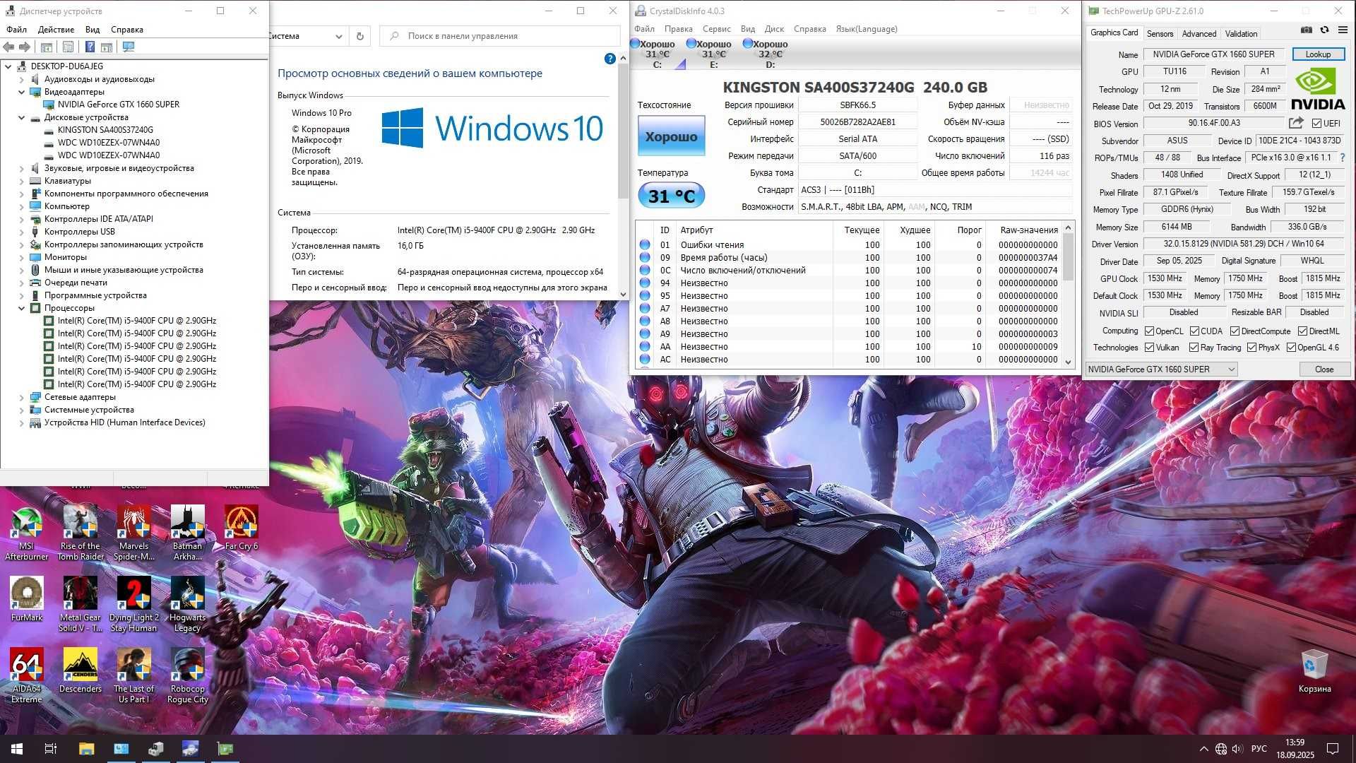
Task: Toggle DirectML checkbox in GPU-Z
Action: pyautogui.click(x=1302, y=331)
